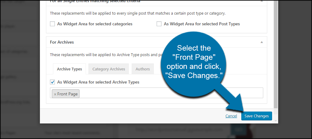The height and width of the screenshot is (139, 312).
Task: Focus the archive types tag input field
Action: [171, 93]
